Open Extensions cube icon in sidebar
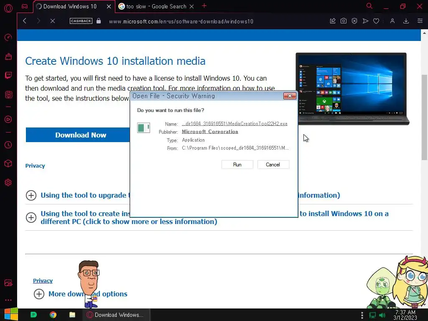The width and height of the screenshot is (428, 321). click(x=8, y=163)
